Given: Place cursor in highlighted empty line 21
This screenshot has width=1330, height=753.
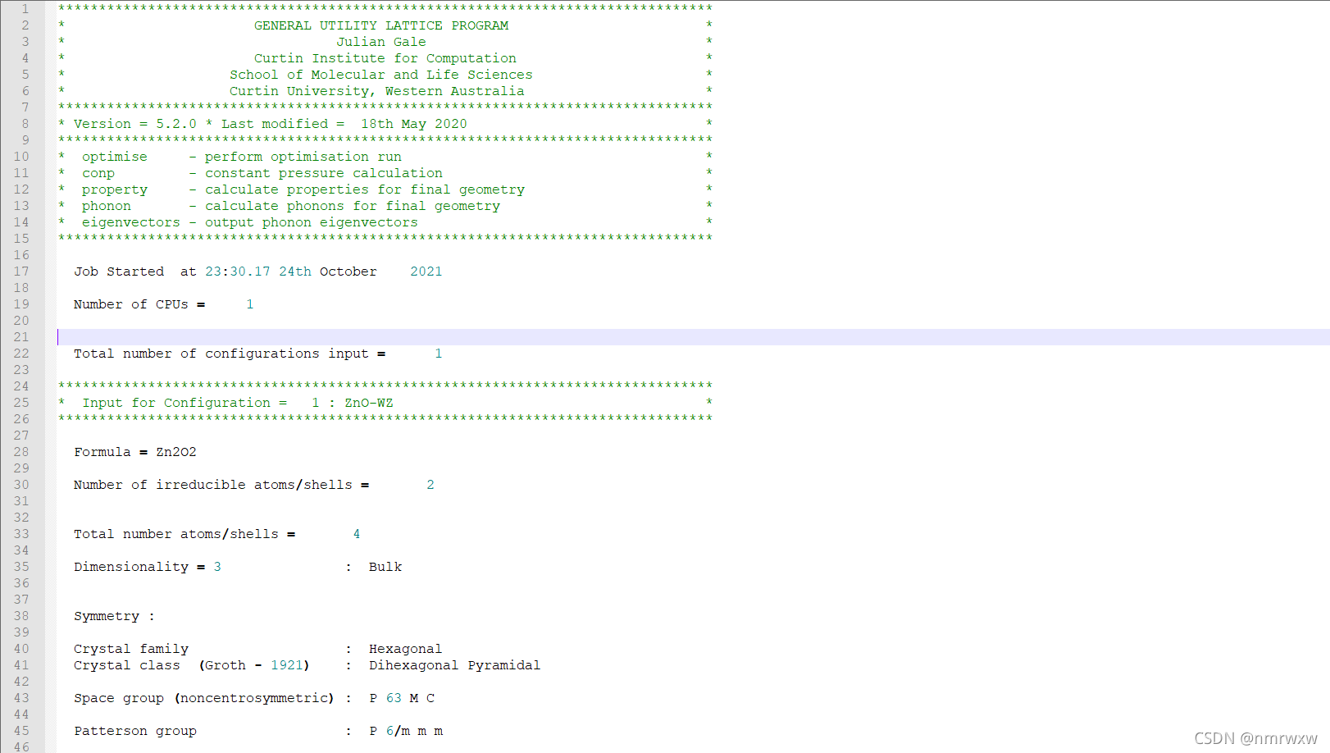Looking at the screenshot, I should pyautogui.click(x=693, y=337).
